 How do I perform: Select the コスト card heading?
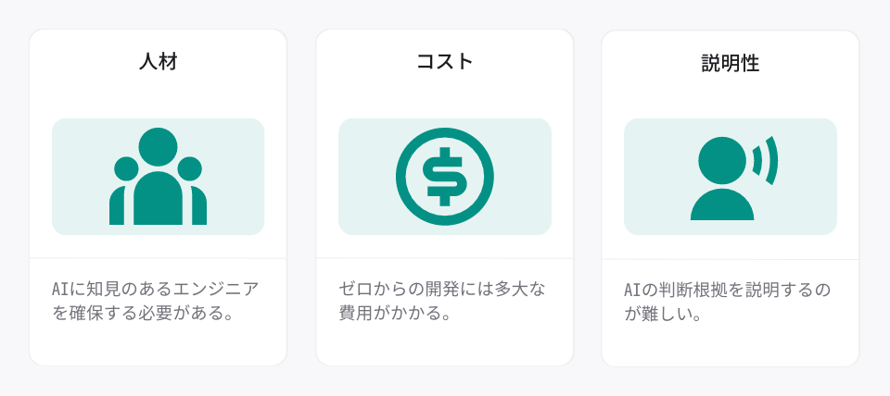pos(445,61)
